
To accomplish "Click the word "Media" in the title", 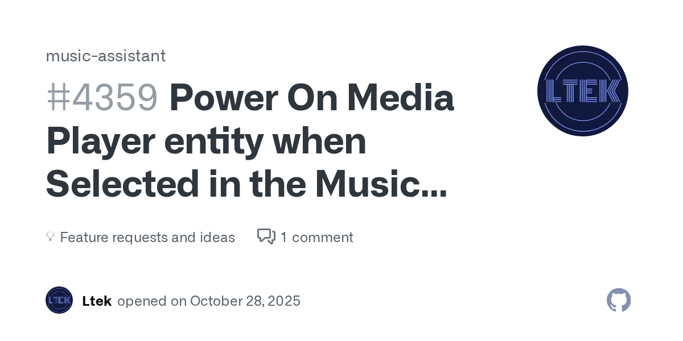I will (400, 98).
